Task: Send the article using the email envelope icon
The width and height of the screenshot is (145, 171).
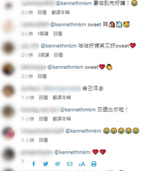Action: tap(70, 164)
